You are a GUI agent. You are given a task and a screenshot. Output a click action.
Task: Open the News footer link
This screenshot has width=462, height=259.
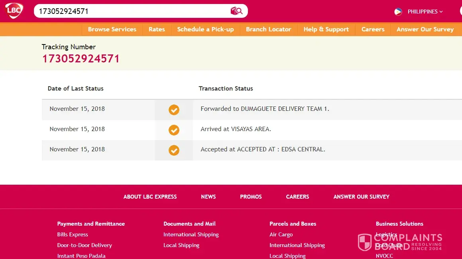point(208,197)
